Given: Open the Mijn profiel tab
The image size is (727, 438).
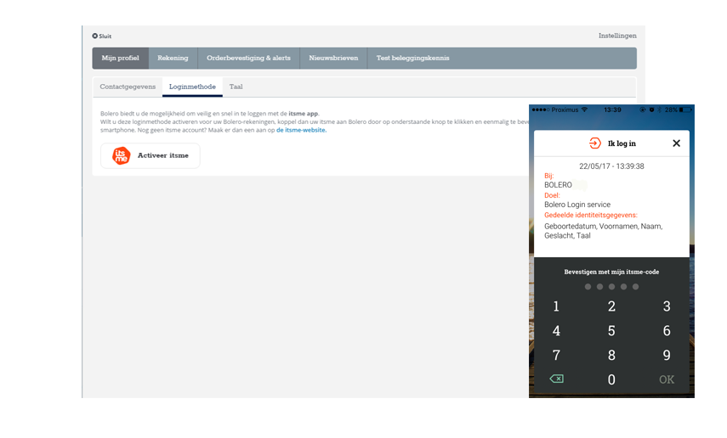Looking at the screenshot, I should tap(121, 59).
